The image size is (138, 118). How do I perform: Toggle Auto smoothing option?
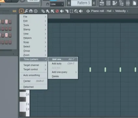click(34, 75)
